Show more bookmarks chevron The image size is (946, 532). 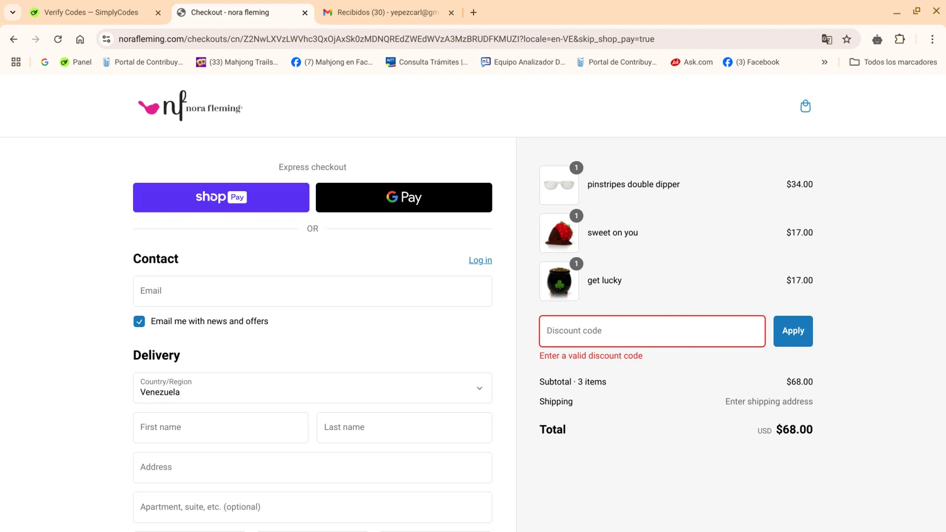pos(824,62)
